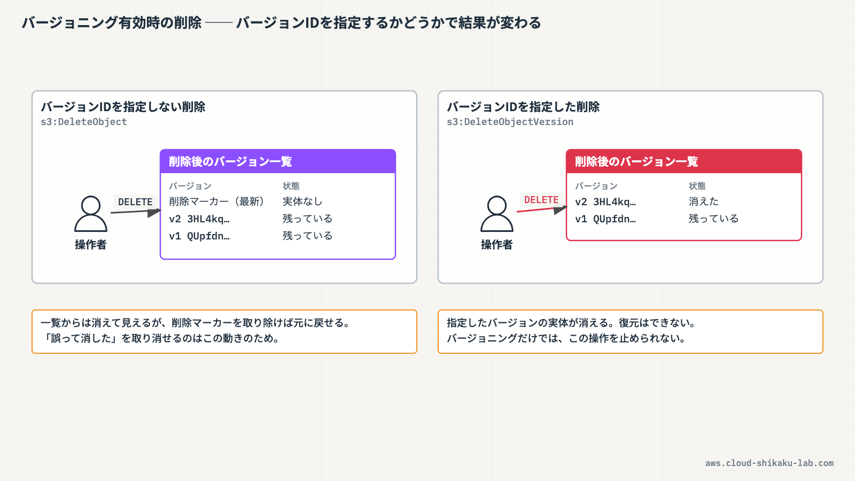The width and height of the screenshot is (855, 481).
Task: Click the バージョンIDを指定しない削除 heading
Action: [123, 107]
